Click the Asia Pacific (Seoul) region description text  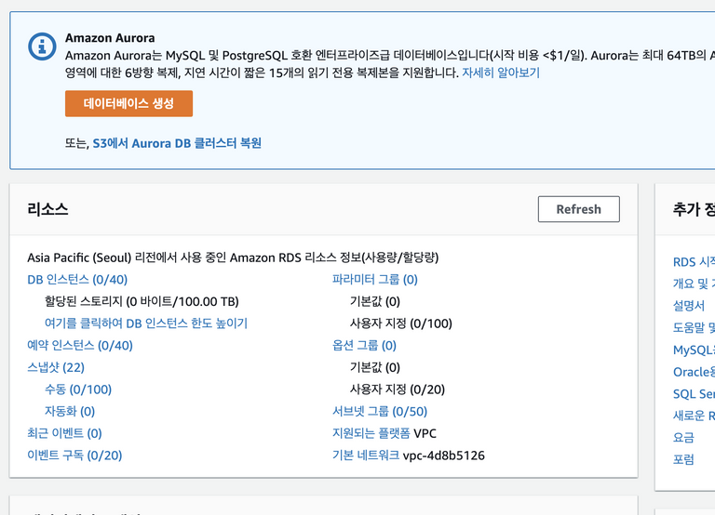[233, 257]
